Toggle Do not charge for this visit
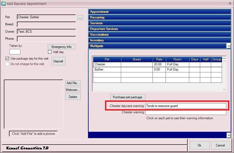The height and width of the screenshot is (153, 234). point(7,64)
